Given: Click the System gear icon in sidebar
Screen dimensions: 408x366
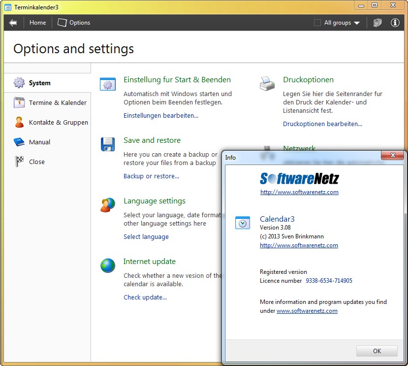Looking at the screenshot, I should (19, 83).
